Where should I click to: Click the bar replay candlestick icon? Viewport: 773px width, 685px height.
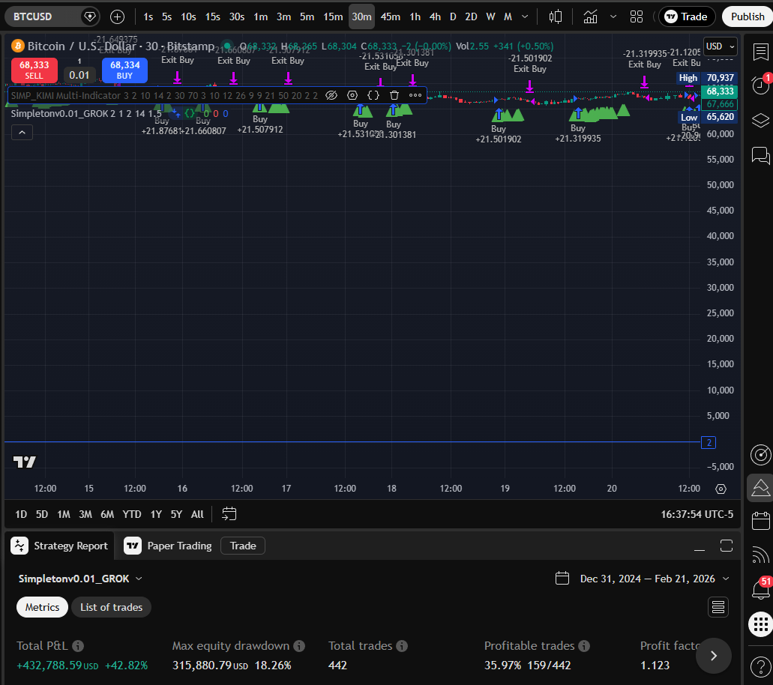pos(557,16)
